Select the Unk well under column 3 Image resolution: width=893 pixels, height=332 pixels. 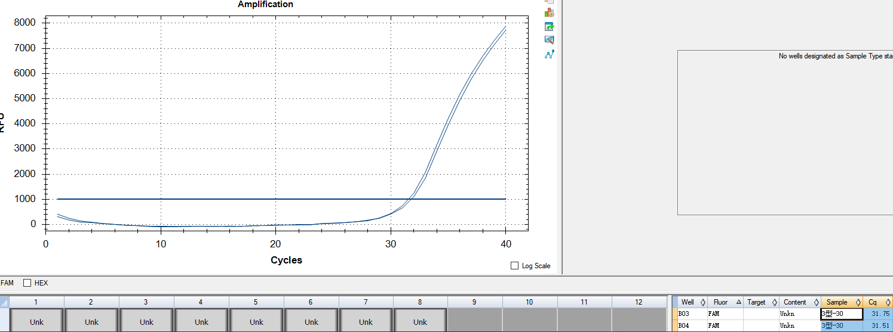(146, 321)
